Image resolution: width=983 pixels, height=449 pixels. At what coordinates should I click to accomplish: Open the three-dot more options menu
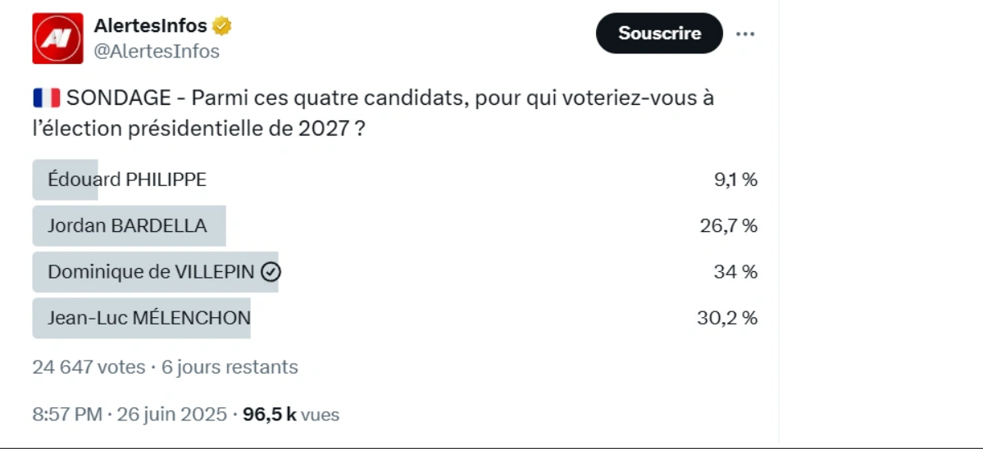(x=744, y=34)
